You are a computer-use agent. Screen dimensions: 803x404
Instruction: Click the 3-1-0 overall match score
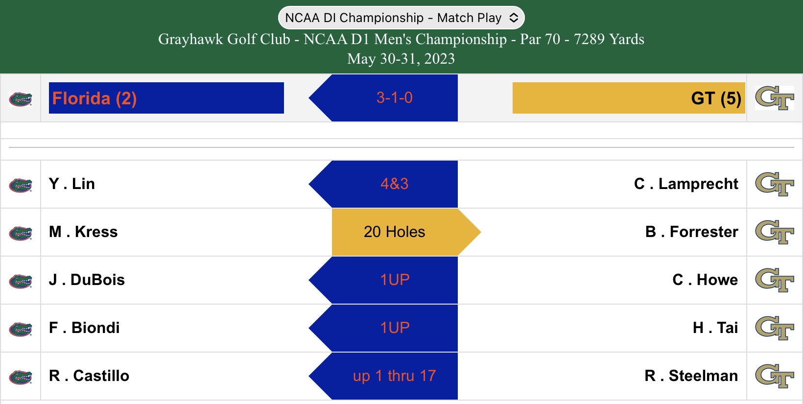(x=394, y=98)
